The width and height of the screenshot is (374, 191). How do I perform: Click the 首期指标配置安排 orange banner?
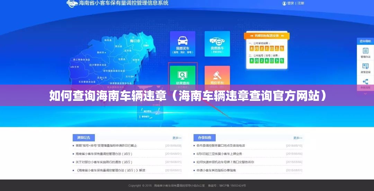(x=267, y=36)
